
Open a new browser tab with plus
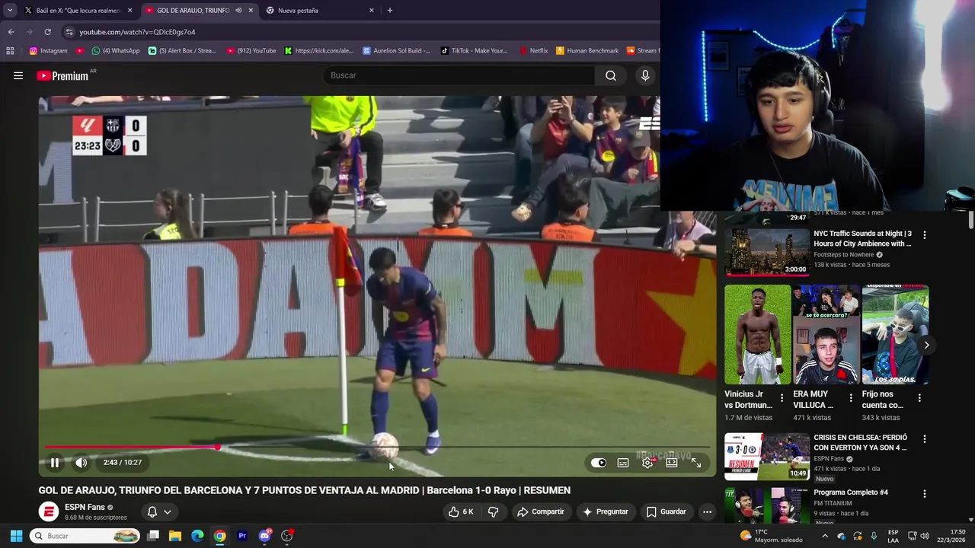click(390, 11)
